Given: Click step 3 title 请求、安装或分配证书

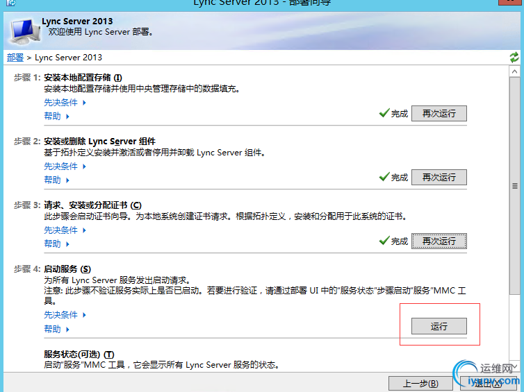Looking at the screenshot, I should coord(92,205).
